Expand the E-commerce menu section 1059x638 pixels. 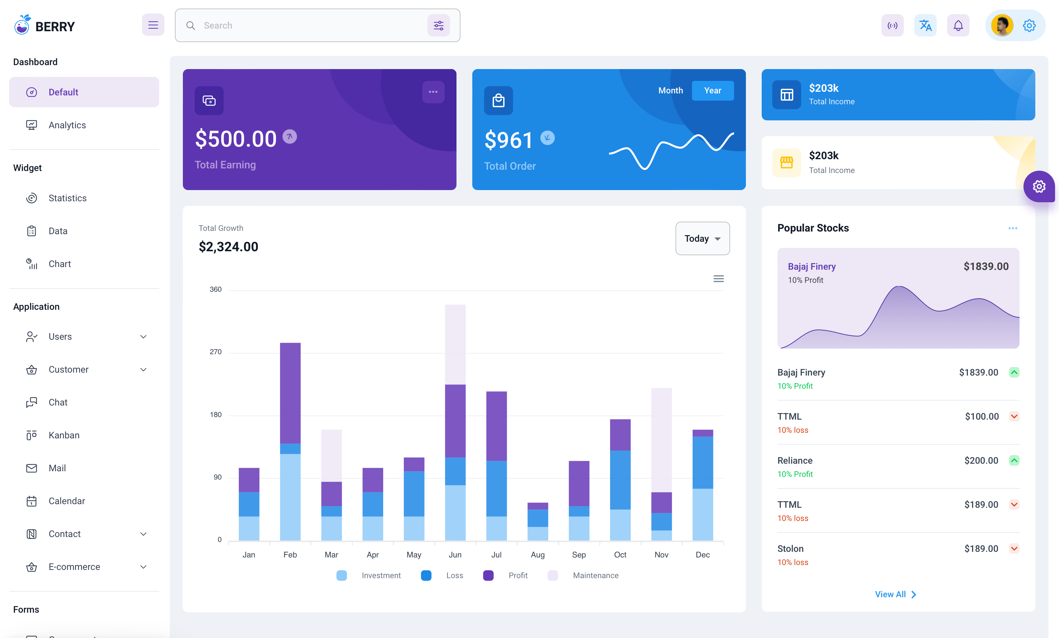[84, 566]
